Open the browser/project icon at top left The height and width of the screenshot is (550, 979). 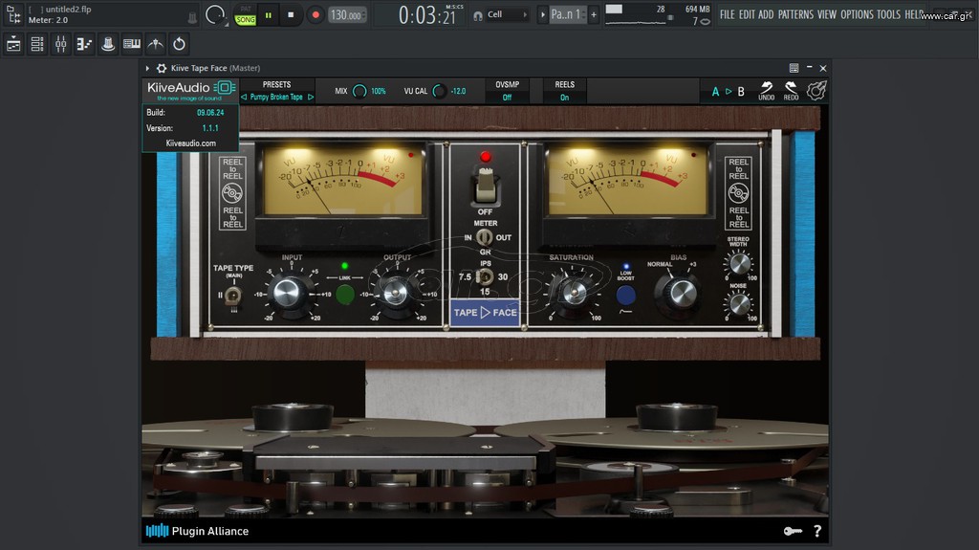[13, 14]
